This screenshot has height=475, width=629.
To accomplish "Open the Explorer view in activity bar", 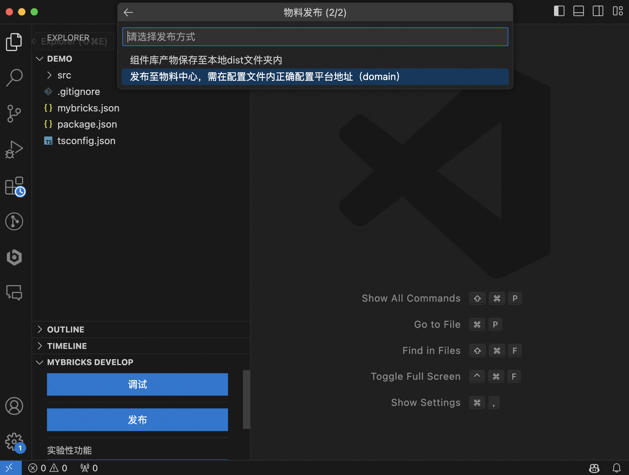I will click(x=14, y=42).
